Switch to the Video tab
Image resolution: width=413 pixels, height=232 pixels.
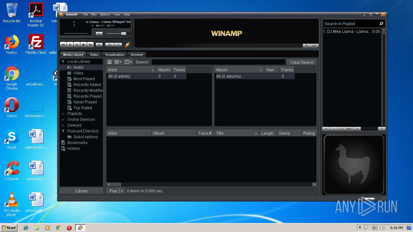(94, 54)
